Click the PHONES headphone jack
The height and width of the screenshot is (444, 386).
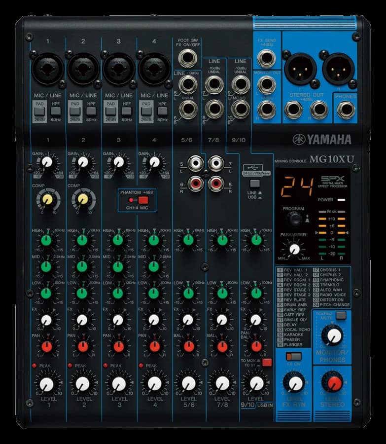346,110
